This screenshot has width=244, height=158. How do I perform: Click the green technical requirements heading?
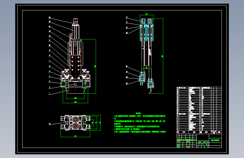[x=138, y=113]
